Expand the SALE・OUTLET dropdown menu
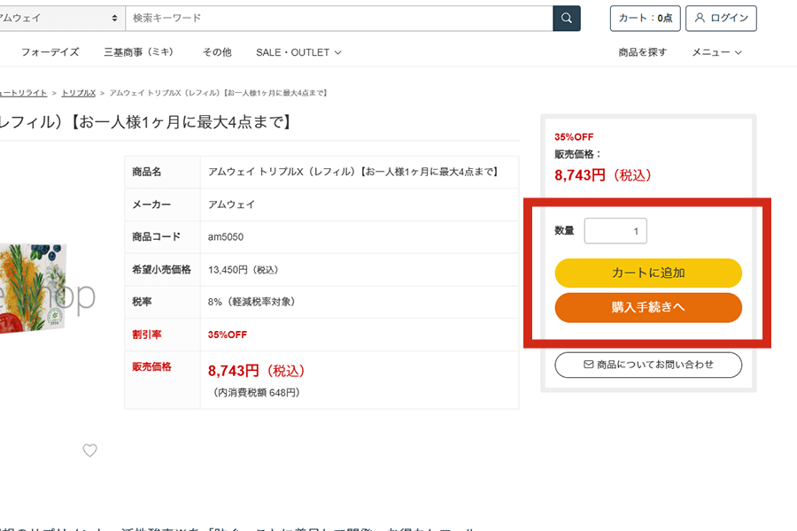Viewport: 797px width, 531px height. pyautogui.click(x=298, y=52)
